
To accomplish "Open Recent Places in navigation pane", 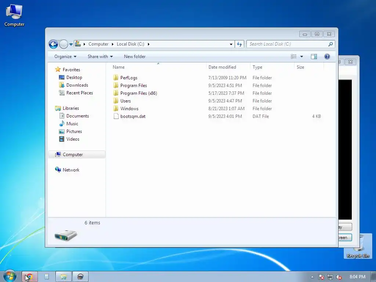I will point(80,93).
